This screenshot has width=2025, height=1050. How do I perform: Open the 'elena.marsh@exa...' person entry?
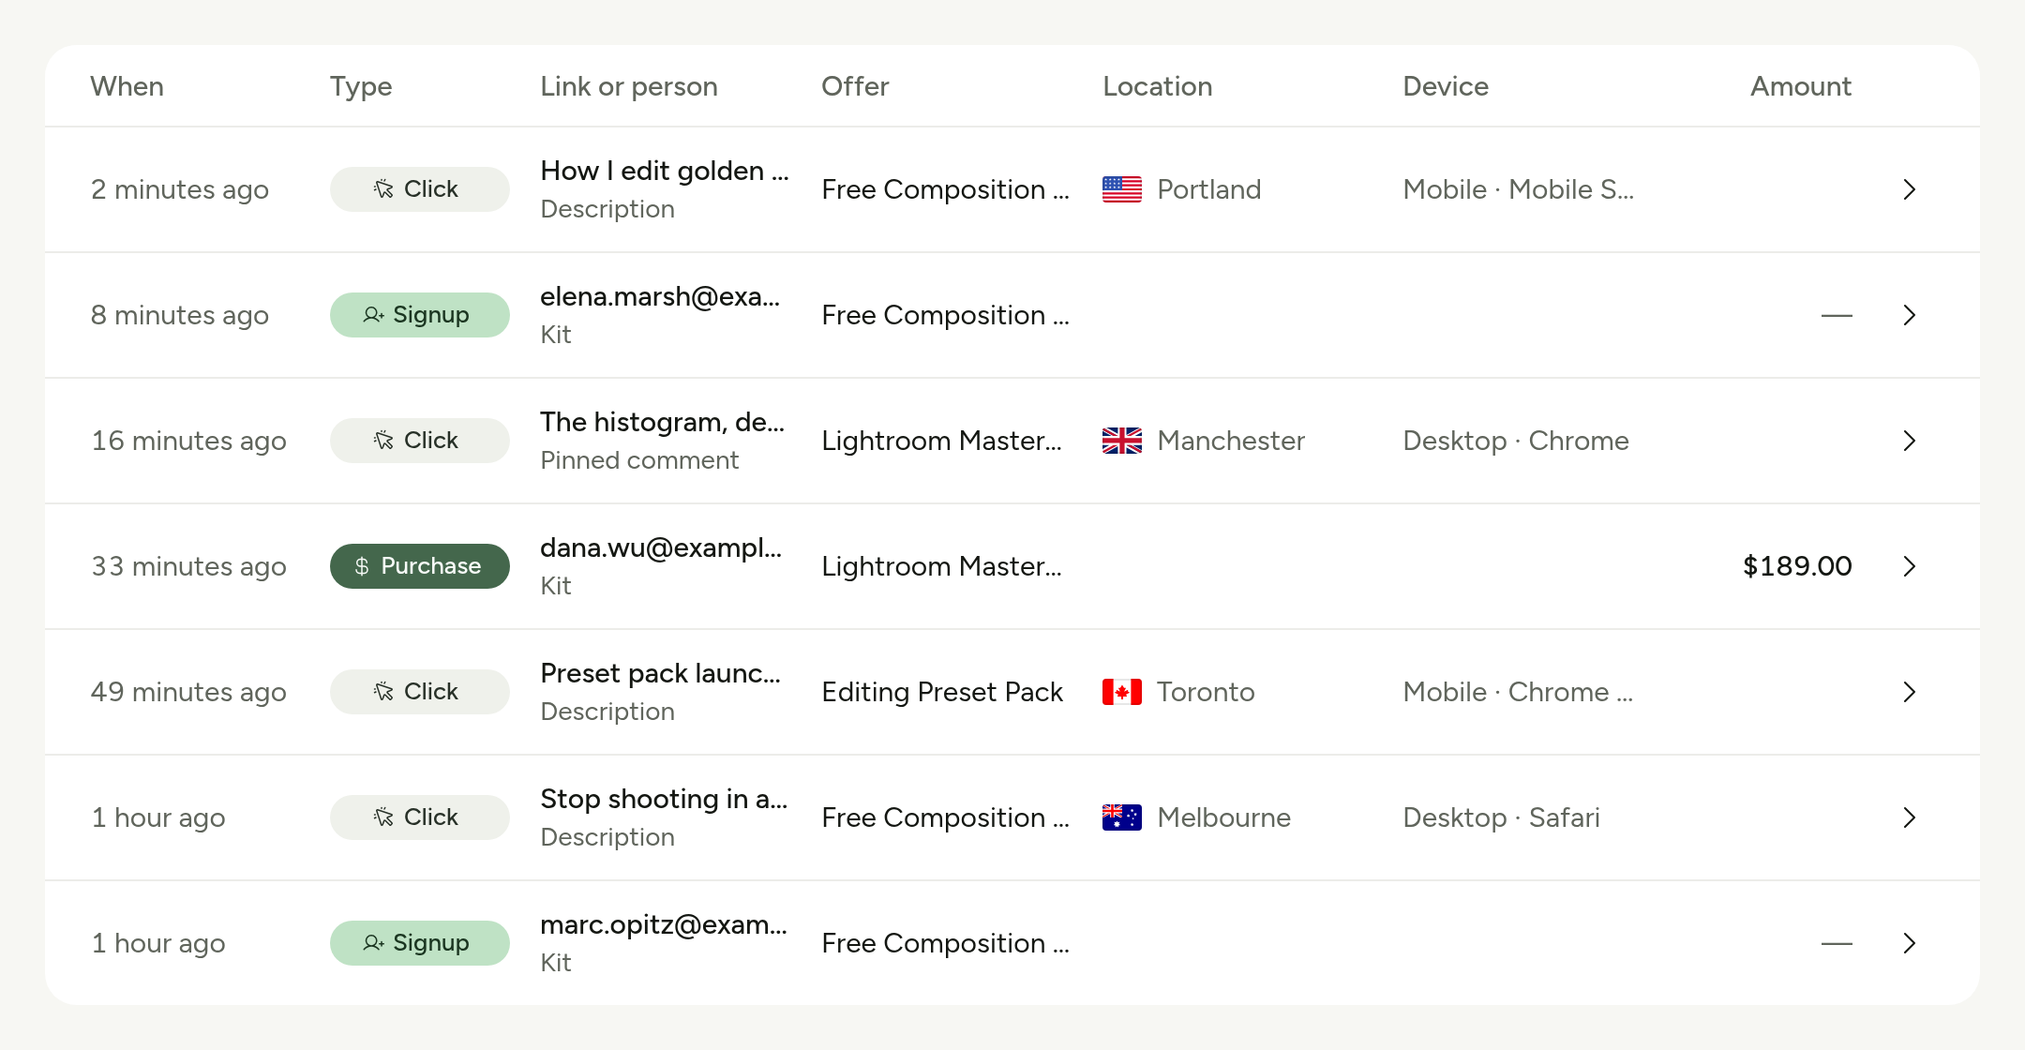[x=660, y=296]
